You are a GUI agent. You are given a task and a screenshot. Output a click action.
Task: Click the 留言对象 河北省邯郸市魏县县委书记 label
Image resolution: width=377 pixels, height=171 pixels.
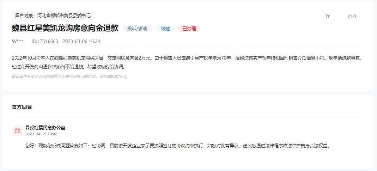pyautogui.click(x=53, y=16)
